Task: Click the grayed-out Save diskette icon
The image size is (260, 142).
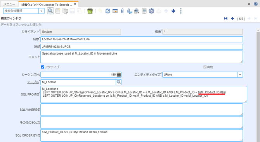Action: [x=72, y=11]
